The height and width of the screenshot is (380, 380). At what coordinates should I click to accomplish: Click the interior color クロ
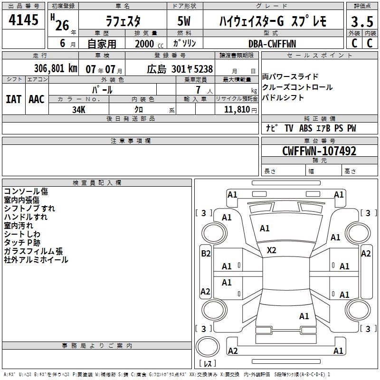point(139,109)
